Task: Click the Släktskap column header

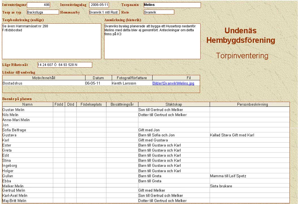Action: 174,105
